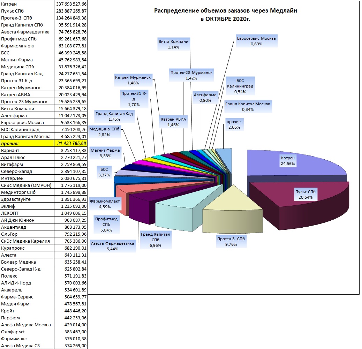Select the Вариант table cell
This screenshot has height=349, width=362.
coord(27,150)
